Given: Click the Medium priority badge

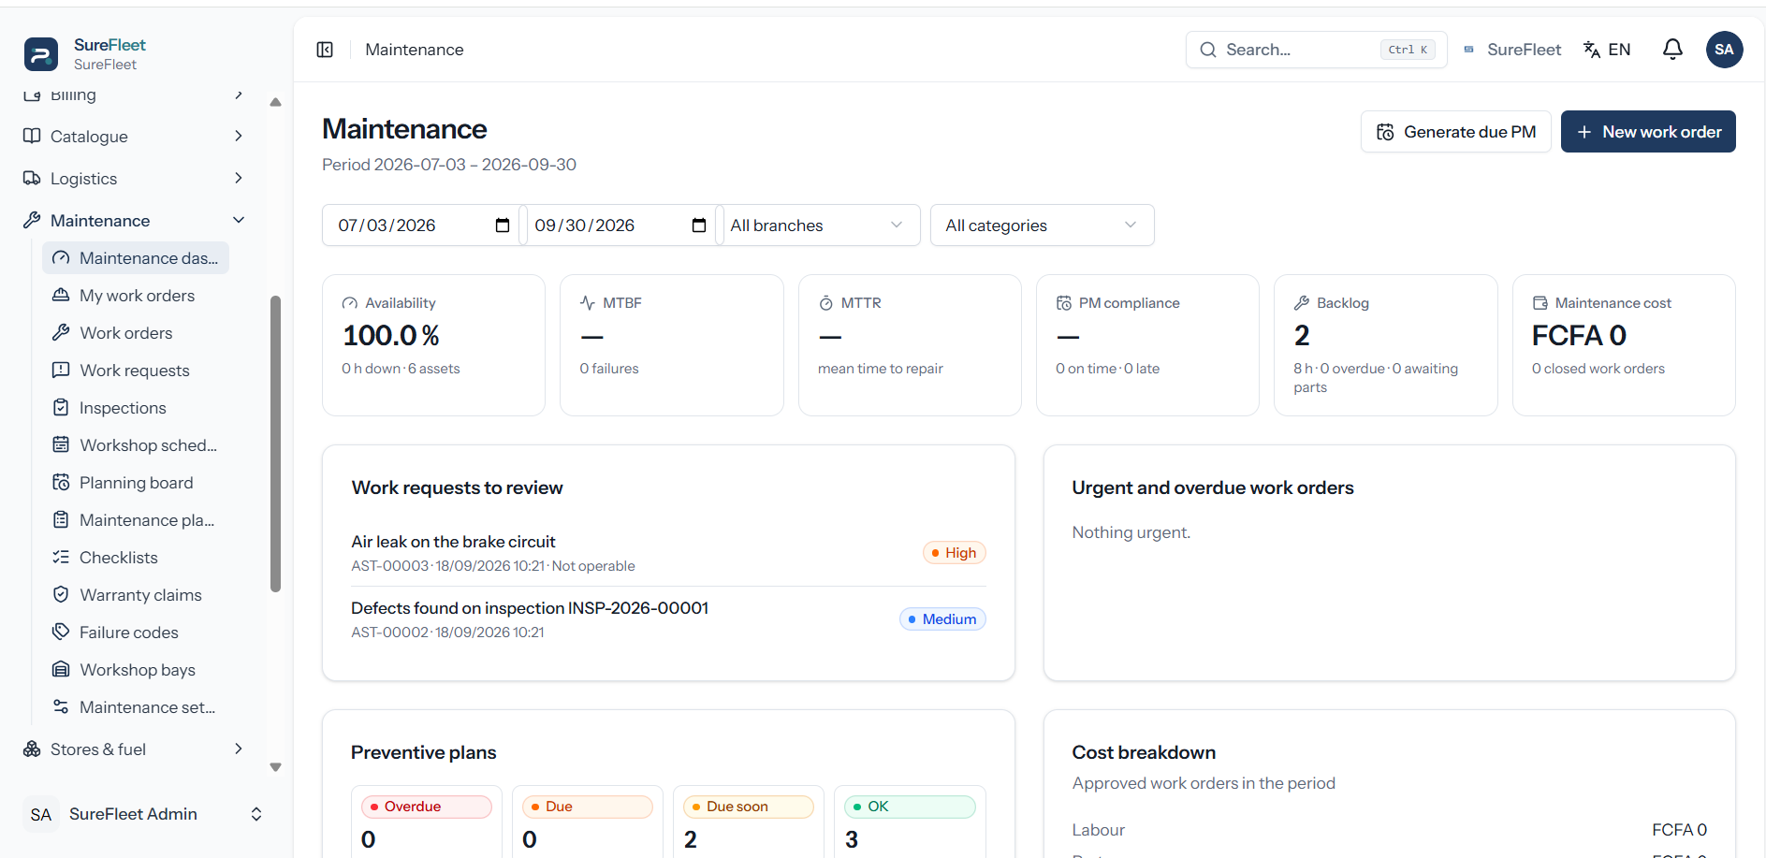Looking at the screenshot, I should coord(942,619).
